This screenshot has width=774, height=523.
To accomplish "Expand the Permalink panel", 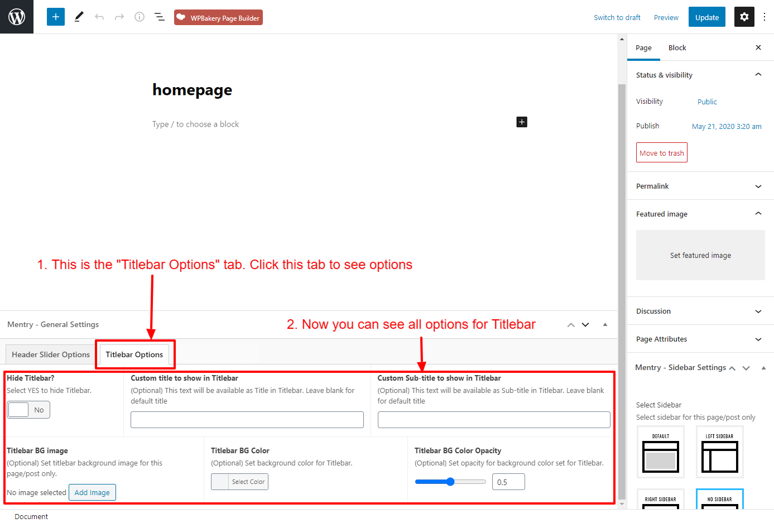I will (700, 186).
